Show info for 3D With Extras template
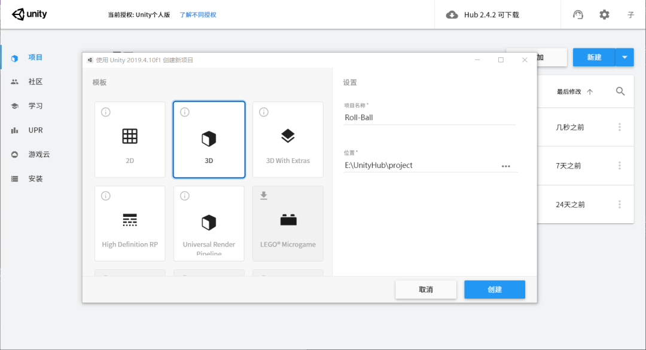646x350 pixels. pyautogui.click(x=264, y=112)
